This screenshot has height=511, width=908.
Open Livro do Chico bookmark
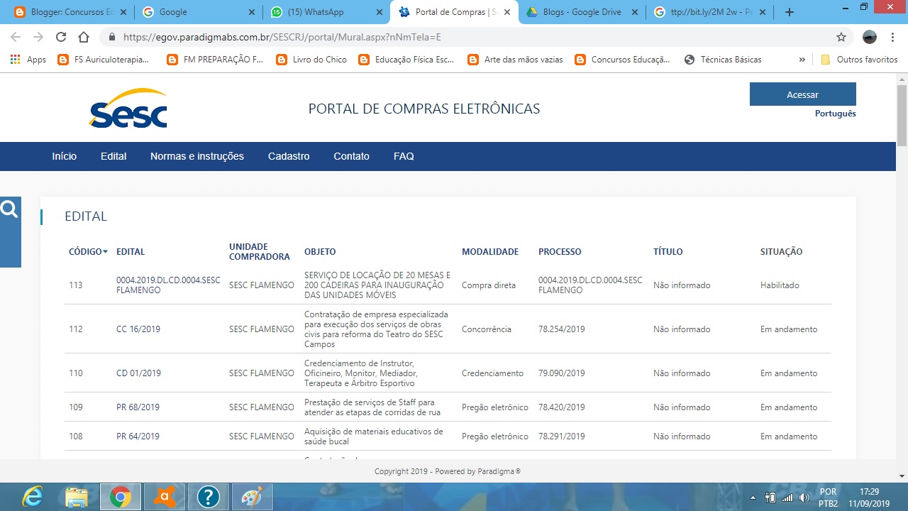(x=311, y=60)
